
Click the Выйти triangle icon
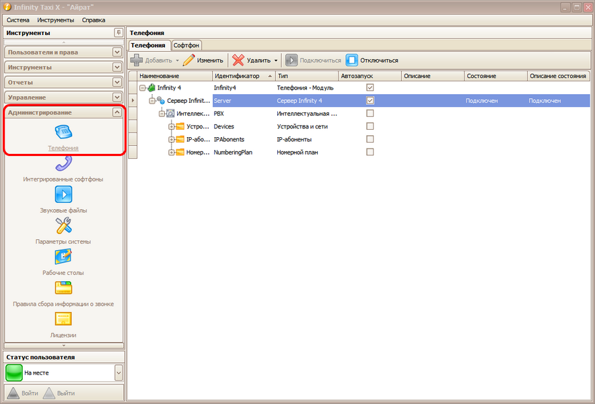coord(49,393)
